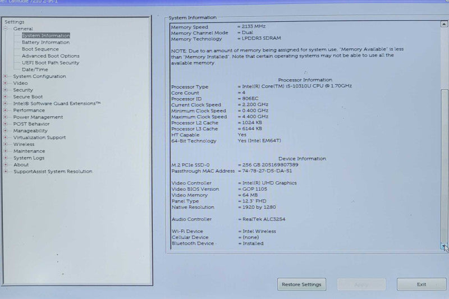The width and height of the screenshot is (449, 299).
Task: Click the Memory Speed 2133 MHz value
Action: (254, 26)
